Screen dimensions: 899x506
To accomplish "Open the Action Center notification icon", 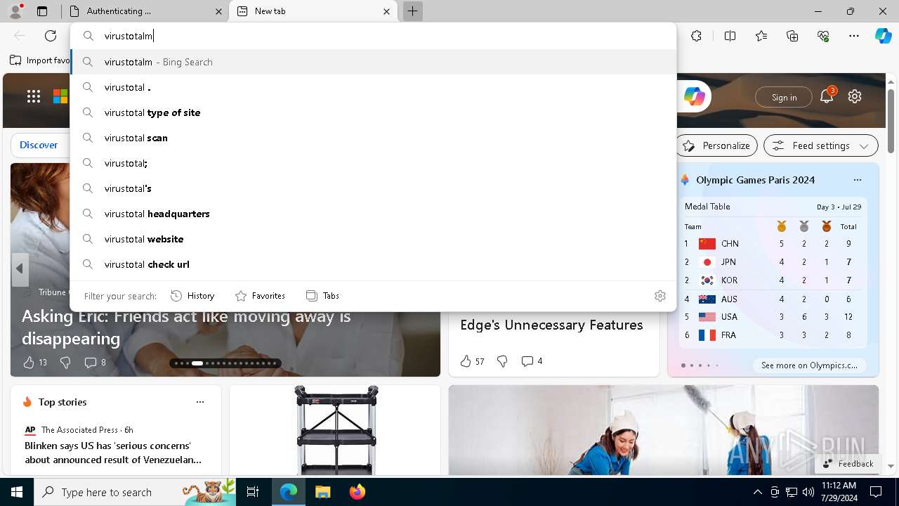I will point(876,492).
